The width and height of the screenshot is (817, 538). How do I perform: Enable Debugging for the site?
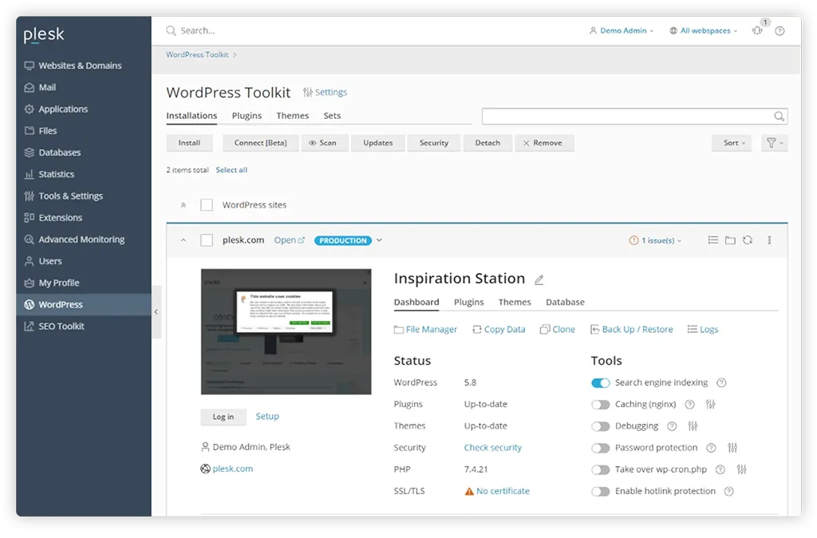tap(600, 426)
